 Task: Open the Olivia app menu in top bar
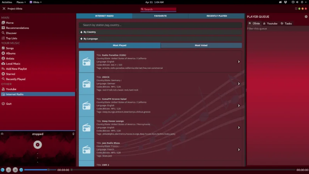pos(36,2)
